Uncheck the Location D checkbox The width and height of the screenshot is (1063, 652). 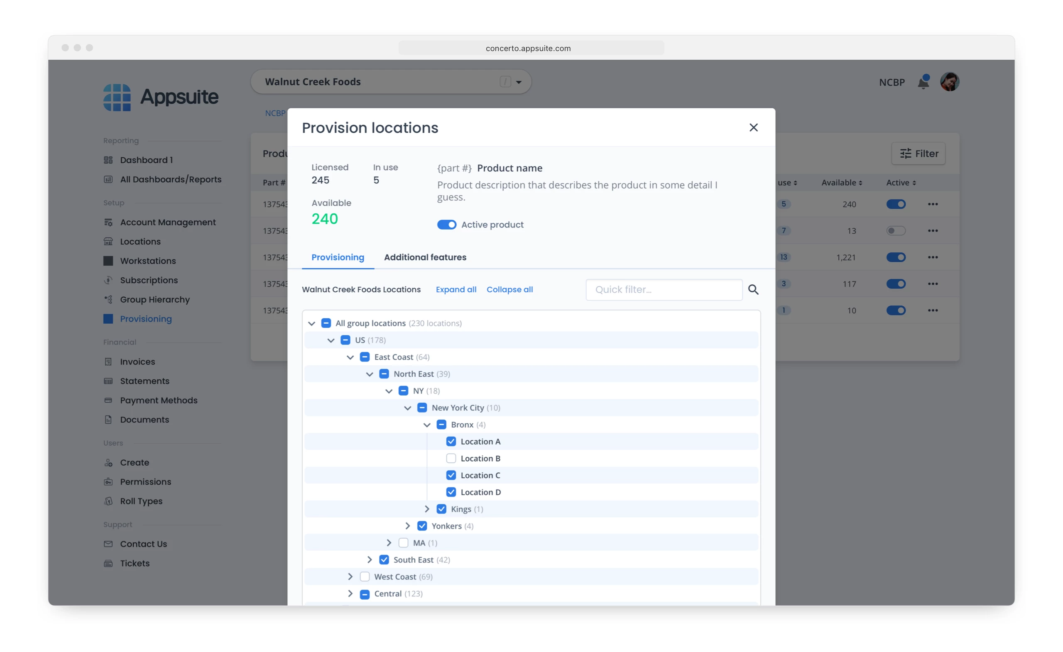[451, 492]
